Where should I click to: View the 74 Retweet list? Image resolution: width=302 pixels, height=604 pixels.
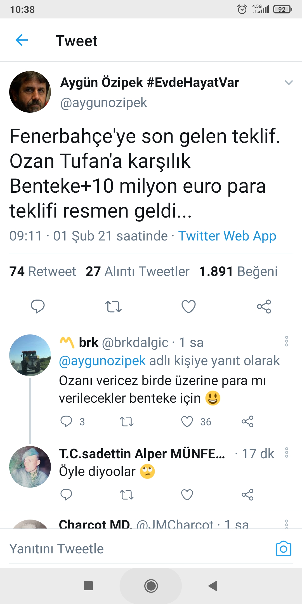point(43,272)
